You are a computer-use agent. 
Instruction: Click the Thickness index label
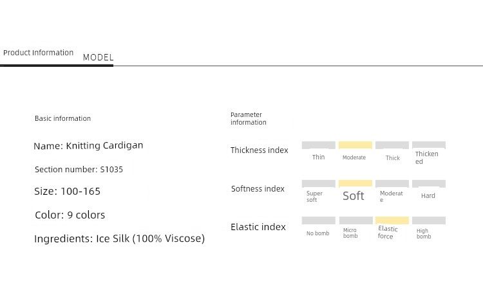click(x=260, y=150)
